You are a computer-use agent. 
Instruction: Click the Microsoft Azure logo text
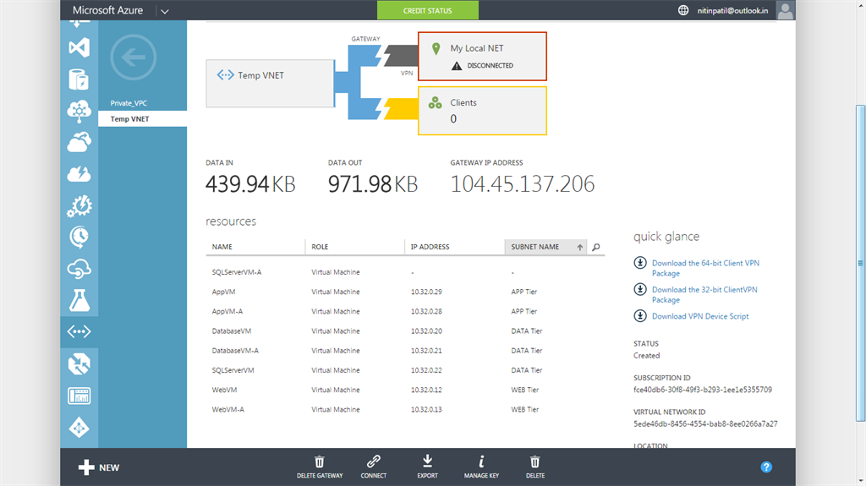107,10
